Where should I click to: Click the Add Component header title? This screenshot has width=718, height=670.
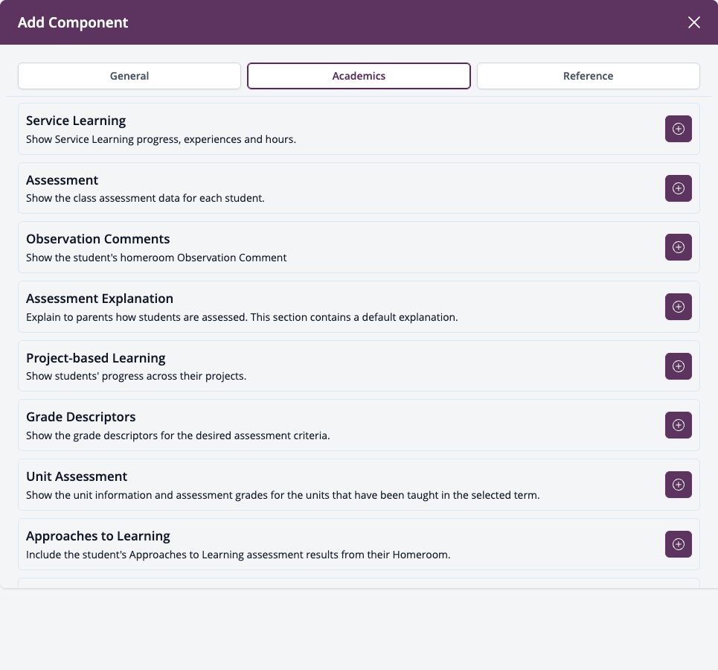(x=73, y=22)
